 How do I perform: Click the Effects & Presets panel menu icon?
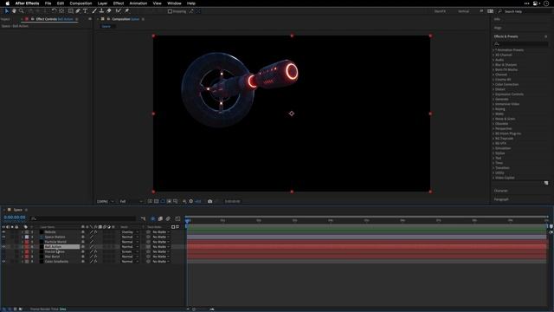(x=546, y=36)
